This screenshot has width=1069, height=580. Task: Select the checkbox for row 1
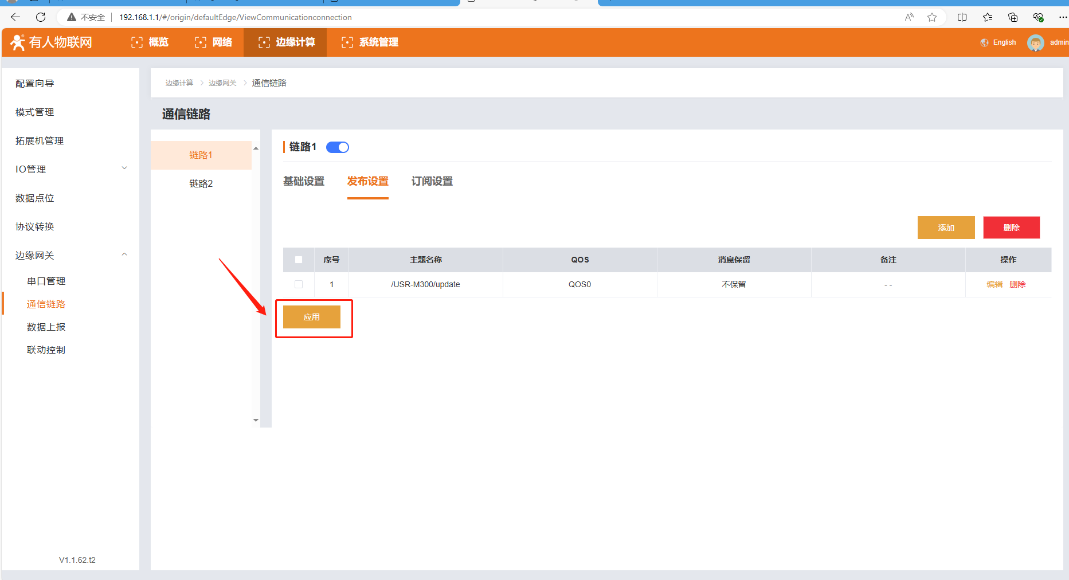(299, 284)
